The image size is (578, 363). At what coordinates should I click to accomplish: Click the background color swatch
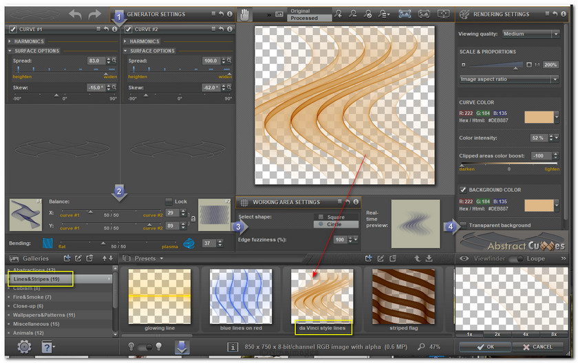tap(539, 206)
